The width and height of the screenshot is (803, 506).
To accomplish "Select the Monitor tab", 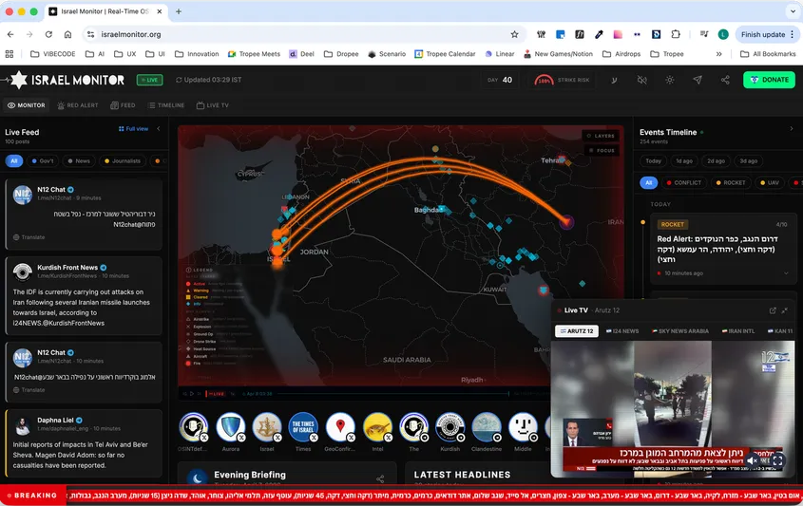I will [x=26, y=105].
